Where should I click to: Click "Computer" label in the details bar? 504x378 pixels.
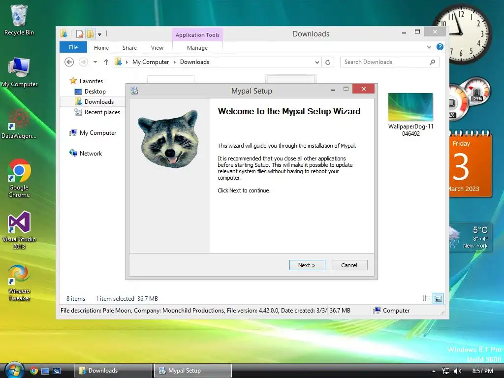(x=396, y=311)
